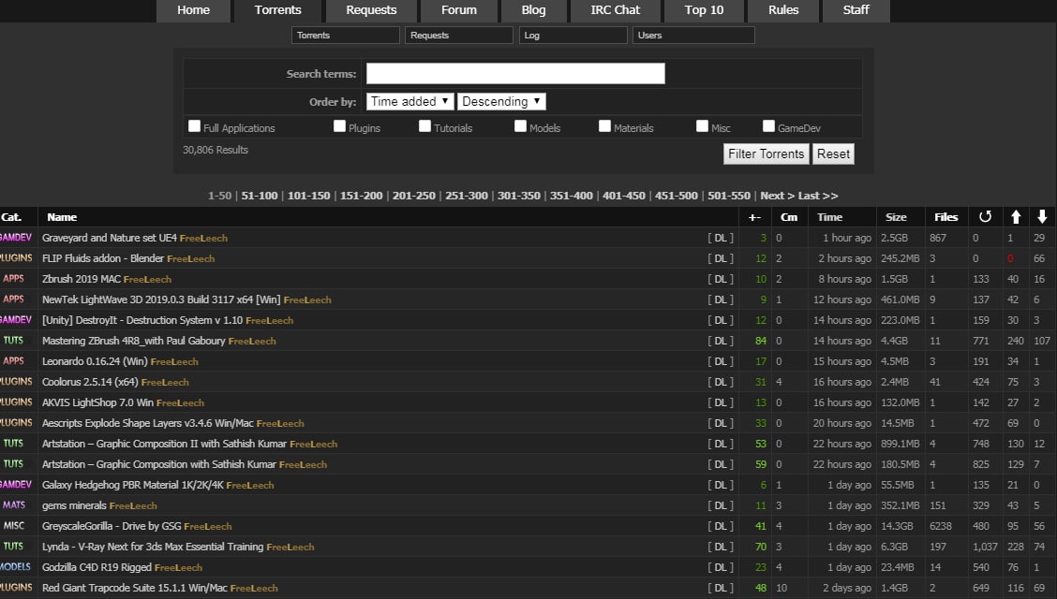Viewport: 1057px width, 599px height.
Task: Open the Requests main tab
Action: point(371,10)
